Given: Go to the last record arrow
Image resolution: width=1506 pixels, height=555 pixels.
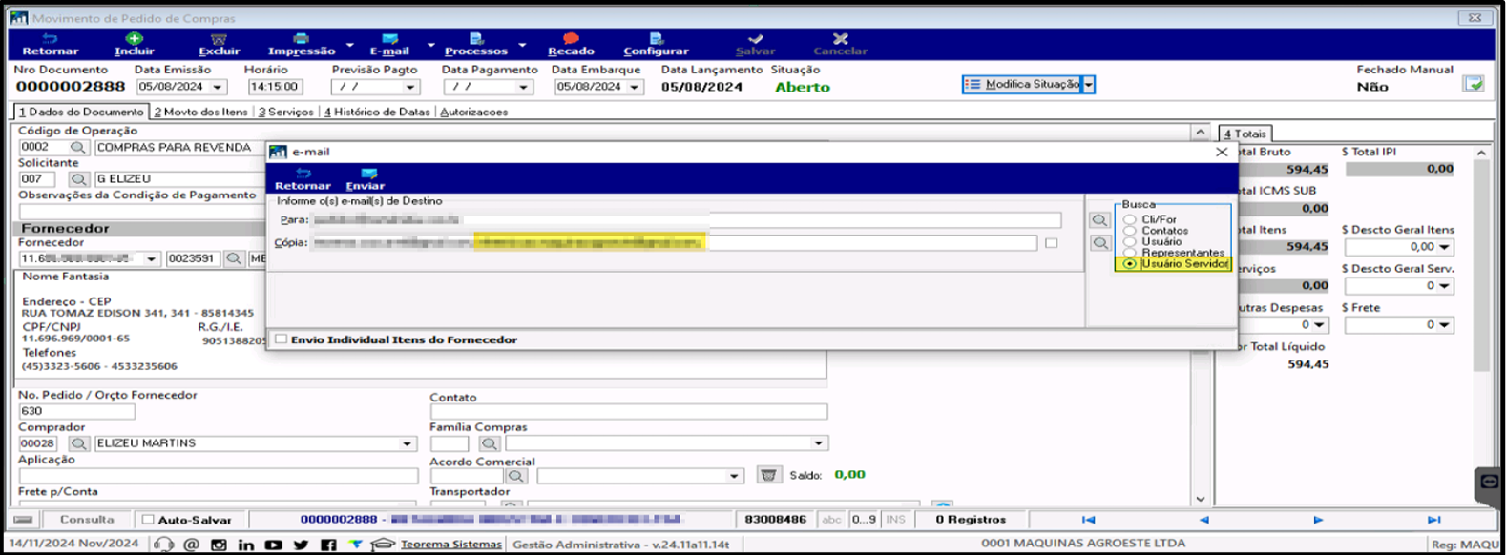Looking at the screenshot, I should [x=1433, y=520].
